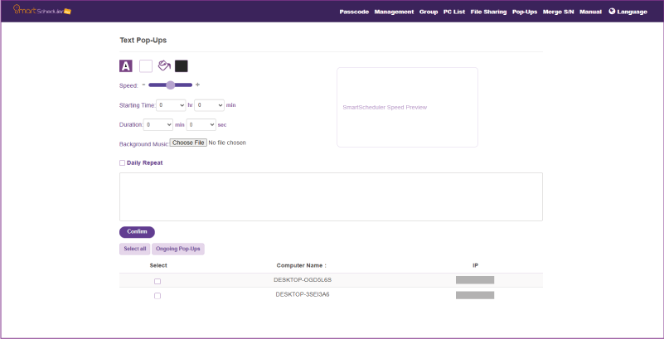Open the white text color swatch
Image resolution: width=664 pixels, height=339 pixels.
coord(145,66)
